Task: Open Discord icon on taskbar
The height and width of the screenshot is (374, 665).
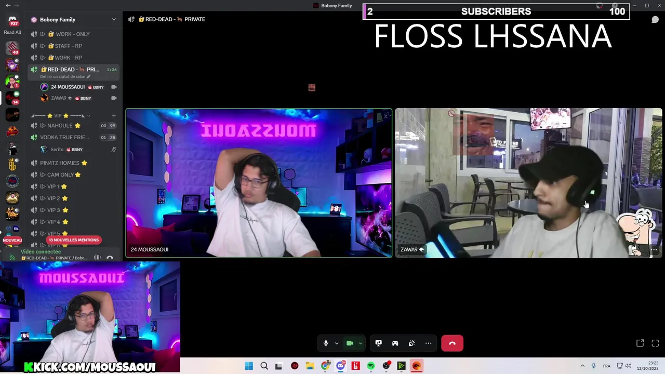Action: click(x=340, y=366)
